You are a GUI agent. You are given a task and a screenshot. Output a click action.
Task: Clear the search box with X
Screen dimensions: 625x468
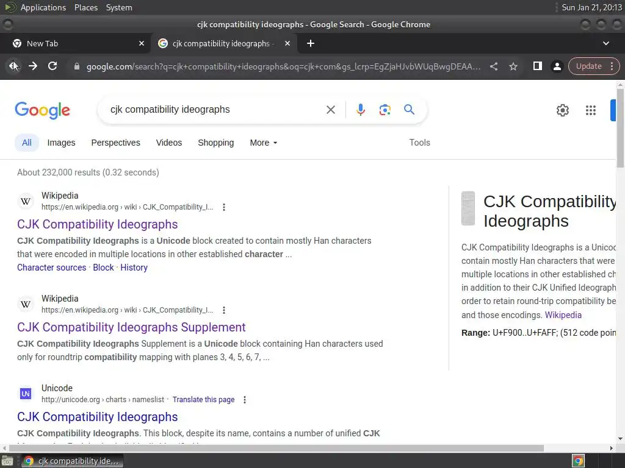[330, 110]
